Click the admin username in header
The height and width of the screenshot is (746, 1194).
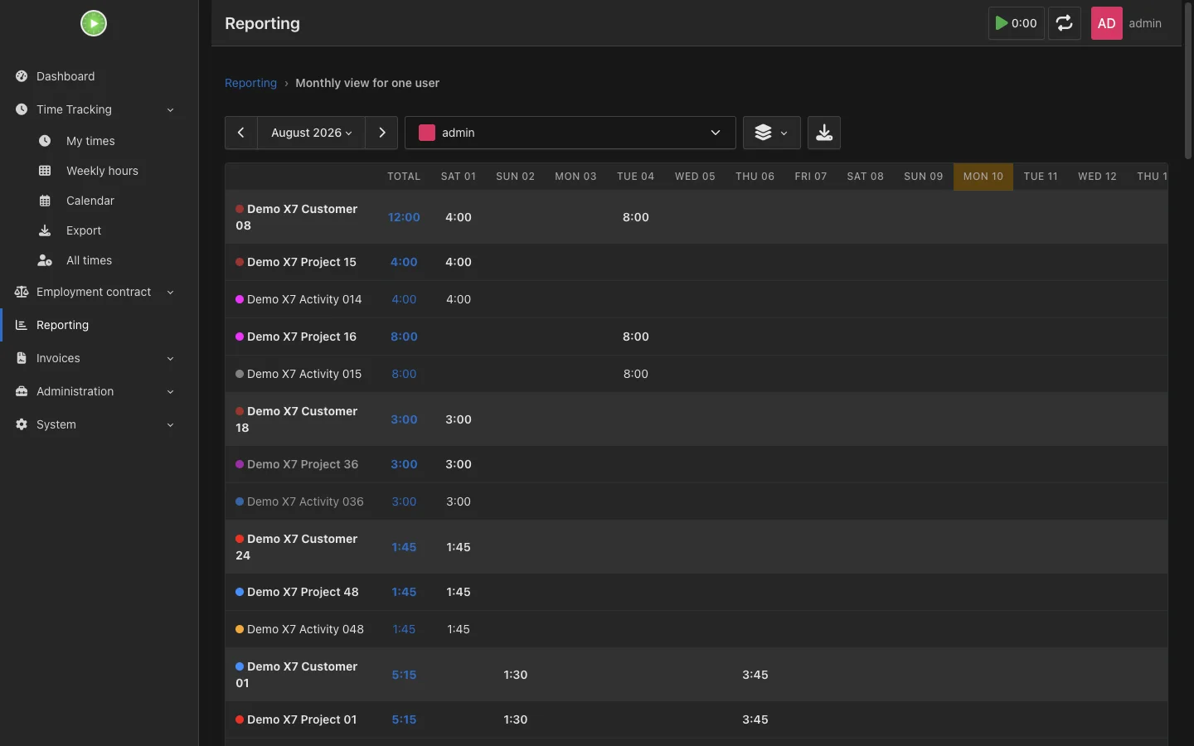(1145, 23)
